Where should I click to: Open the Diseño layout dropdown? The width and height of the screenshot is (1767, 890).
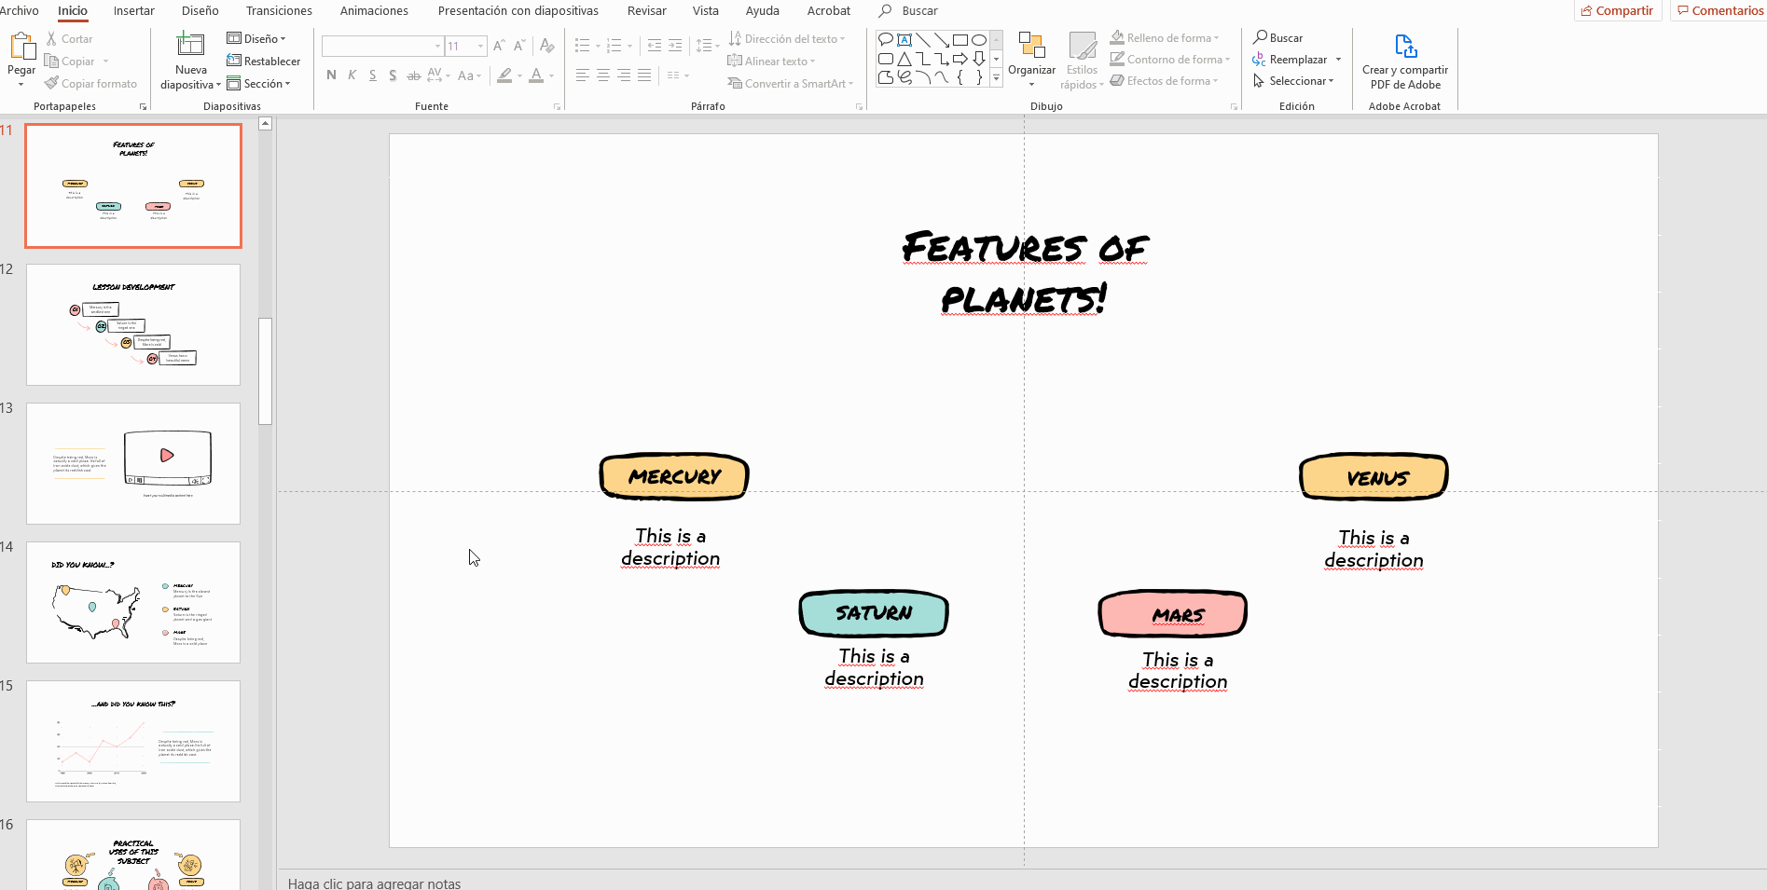(x=256, y=38)
